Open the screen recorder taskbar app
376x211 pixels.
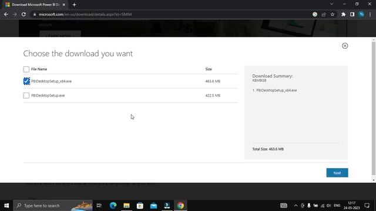(x=167, y=206)
